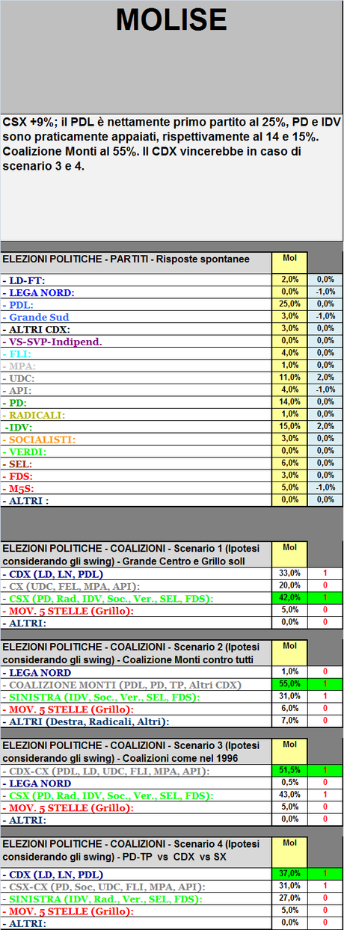
Task: Click the '- Grande Sud' row label
Action: pos(135,317)
